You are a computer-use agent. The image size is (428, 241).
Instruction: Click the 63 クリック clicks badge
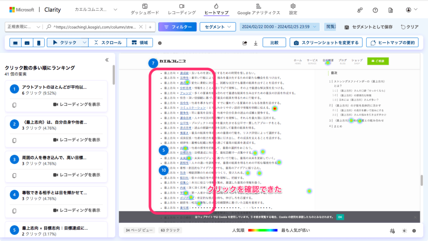(171, 230)
